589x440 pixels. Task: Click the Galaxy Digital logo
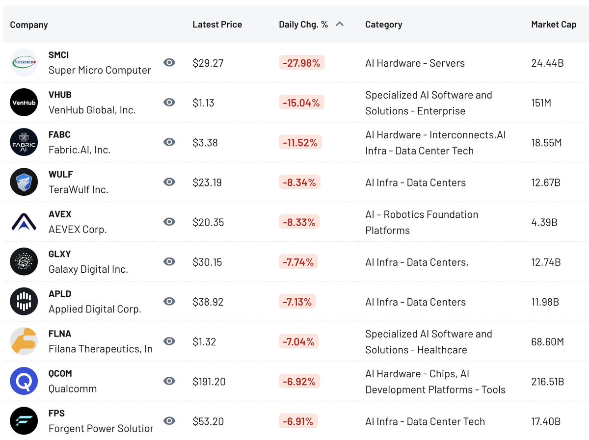click(24, 261)
